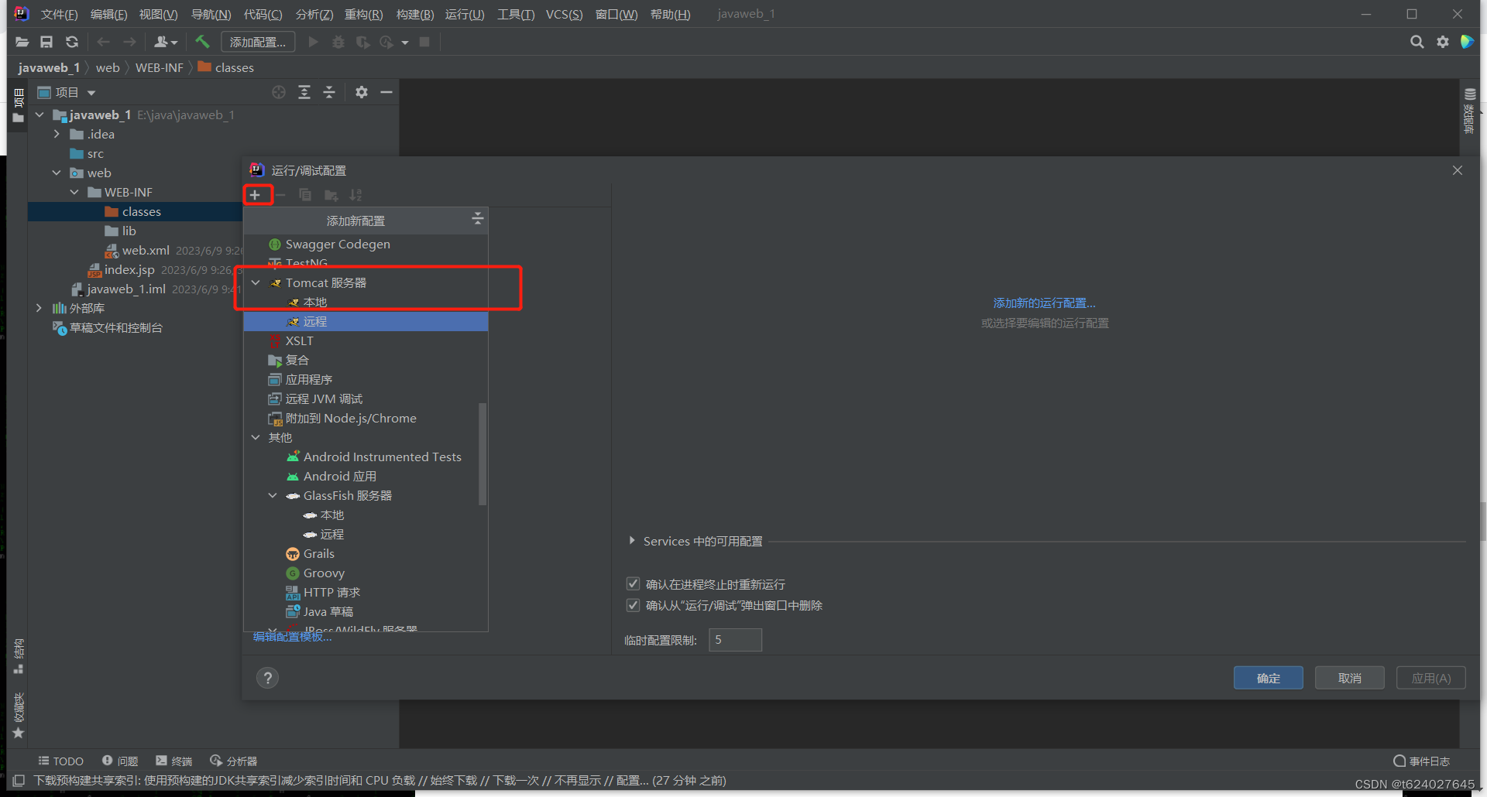Expand the .idea folder node
This screenshot has height=797, width=1487.
[x=57, y=134]
